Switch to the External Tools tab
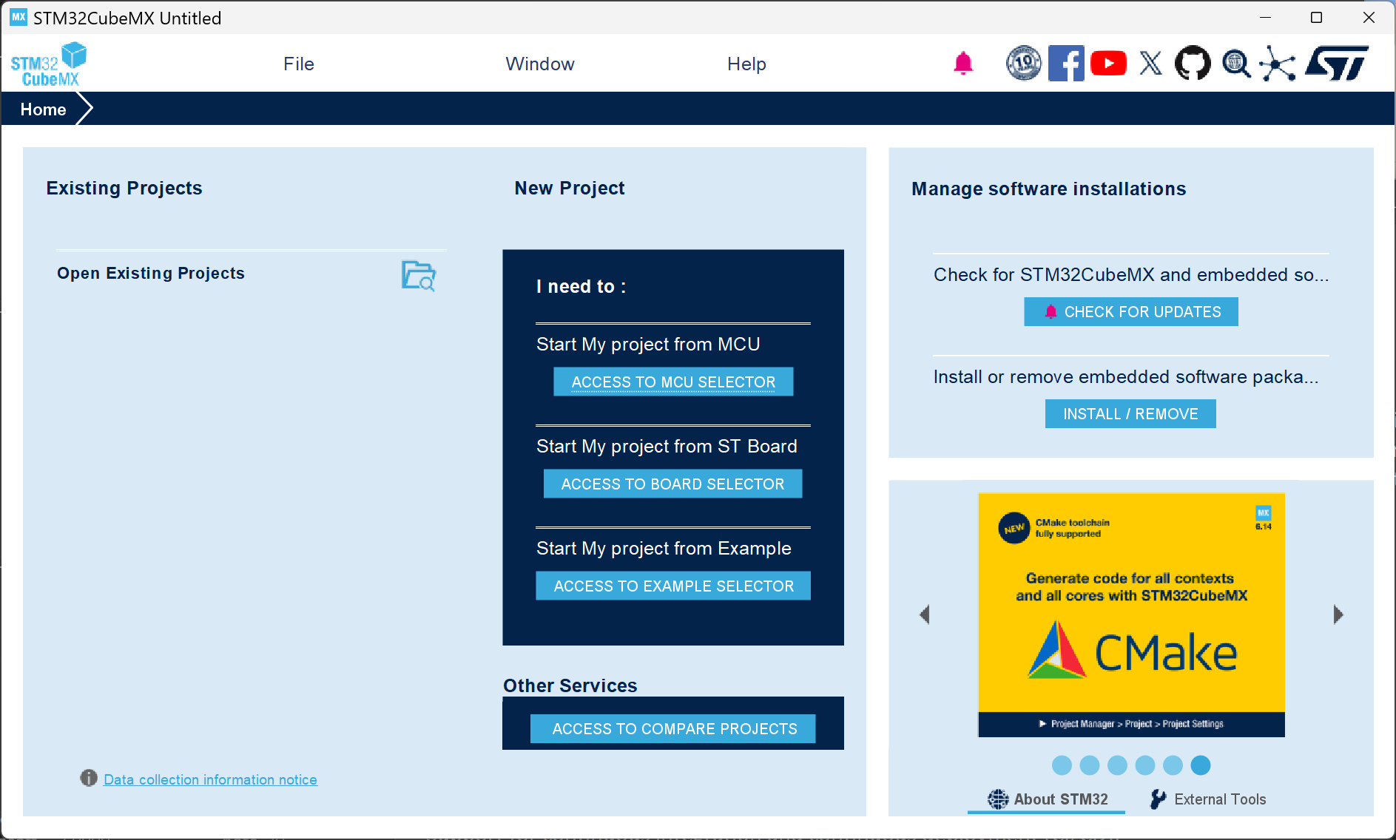This screenshot has height=840, width=1396. click(x=1209, y=799)
